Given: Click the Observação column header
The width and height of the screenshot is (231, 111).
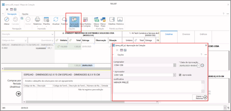Looking at the screenshot, I should point(101,40).
